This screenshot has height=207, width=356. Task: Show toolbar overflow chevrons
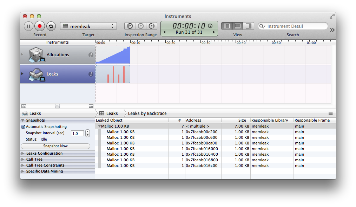pyautogui.click(x=332, y=30)
